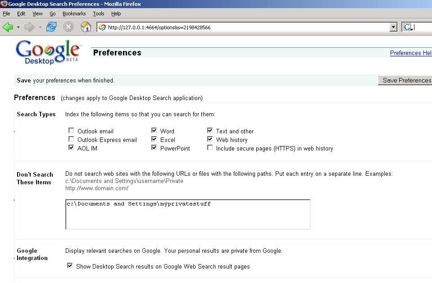Click the 'Google Integration' heading
432x283 pixels.
(x=32, y=254)
